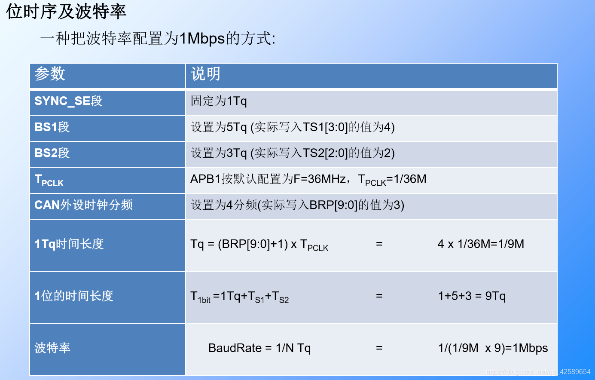Click the result 4 x 1/36M=1/9M
The width and height of the screenshot is (595, 380).
pos(481,244)
